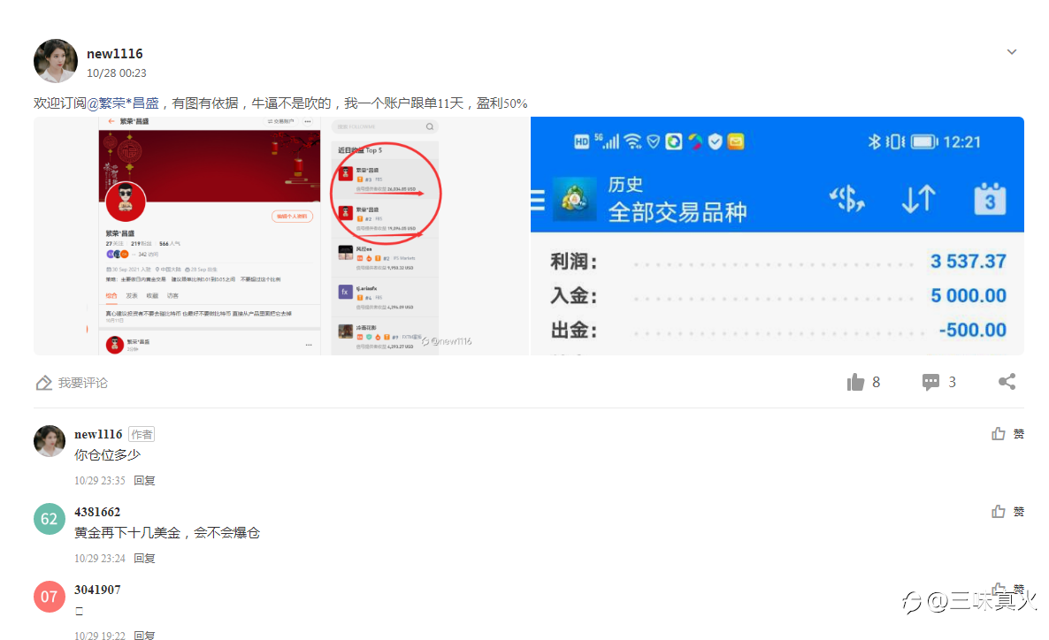1049x640 pixels.
Task: Click the 历史 全部交易品种 header text
Action: click(677, 199)
